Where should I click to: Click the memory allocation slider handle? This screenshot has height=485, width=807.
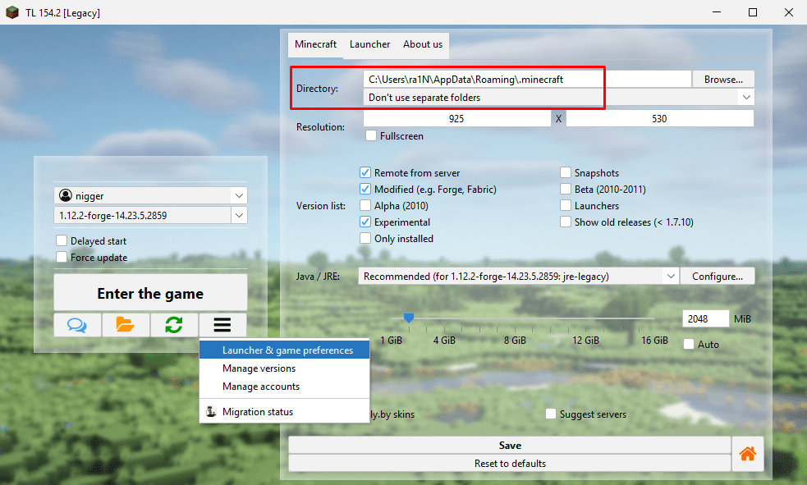pos(409,318)
